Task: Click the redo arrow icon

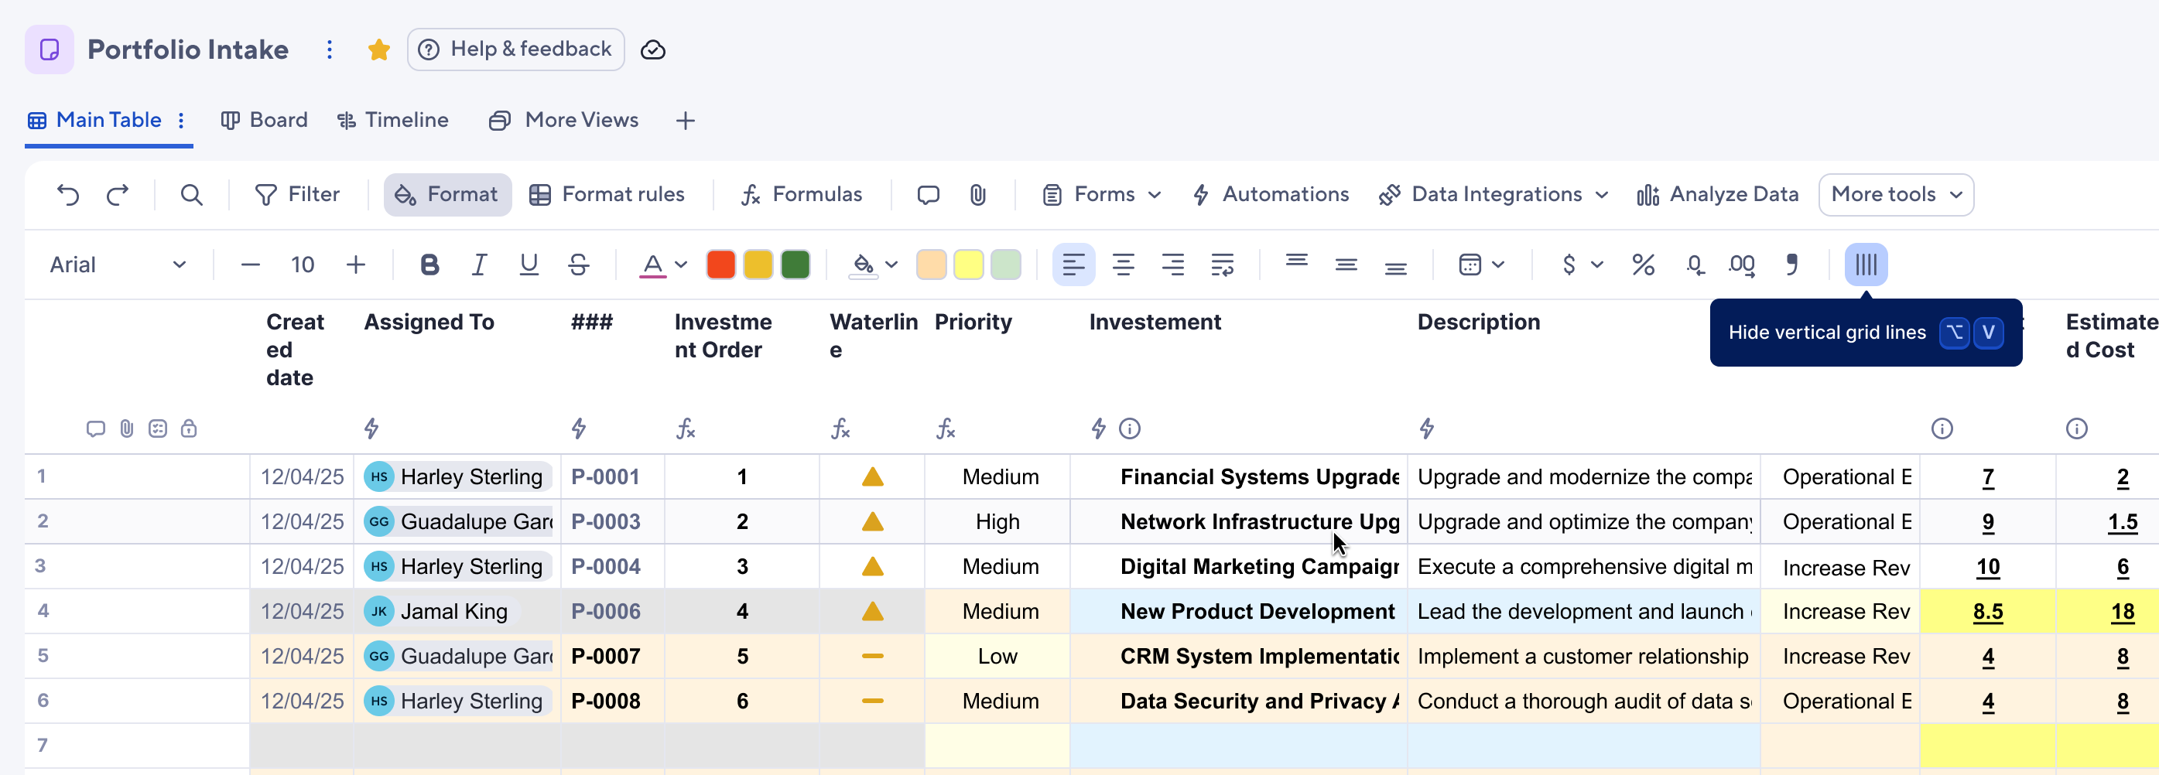Action: [118, 195]
